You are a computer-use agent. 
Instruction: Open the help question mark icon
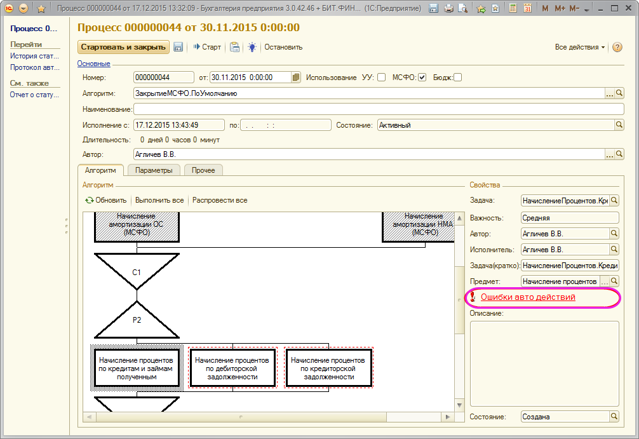pyautogui.click(x=617, y=48)
